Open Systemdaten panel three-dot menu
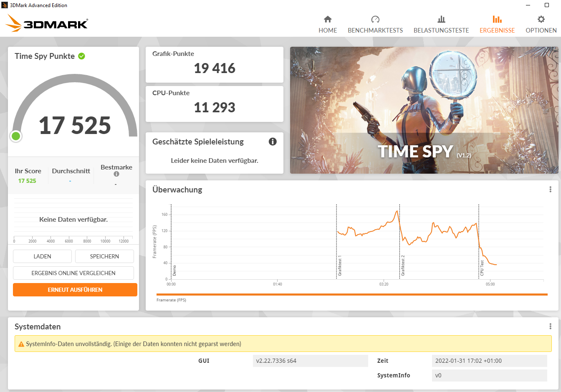This screenshot has width=561, height=392. click(x=550, y=326)
